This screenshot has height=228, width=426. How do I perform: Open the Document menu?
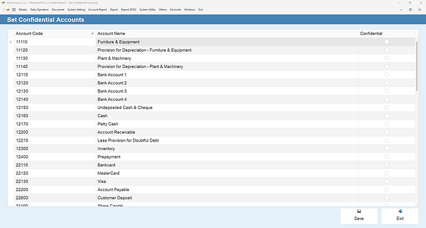coord(58,10)
